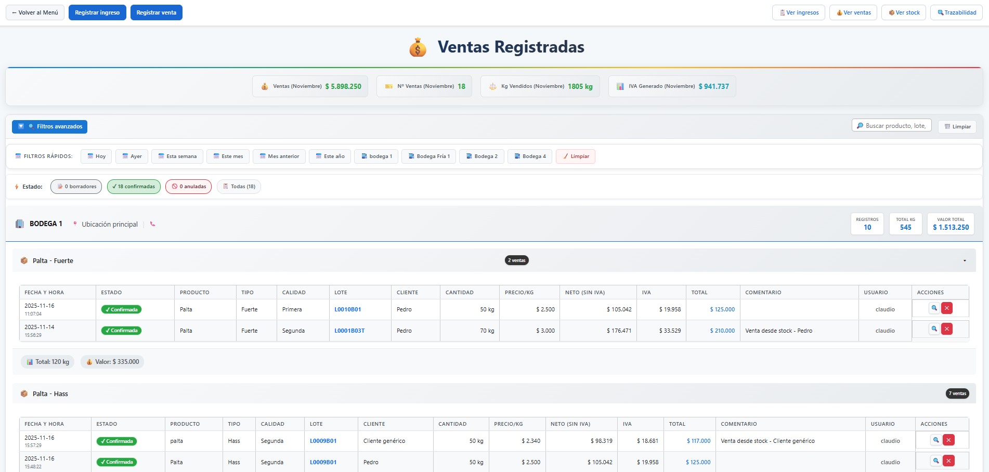Image resolution: width=989 pixels, height=472 pixels.
Task: Select the location pin beside Ubicación principal
Action: (x=74, y=224)
